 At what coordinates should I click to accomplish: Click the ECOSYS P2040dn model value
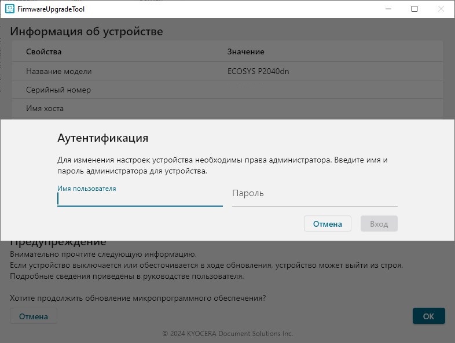point(258,71)
